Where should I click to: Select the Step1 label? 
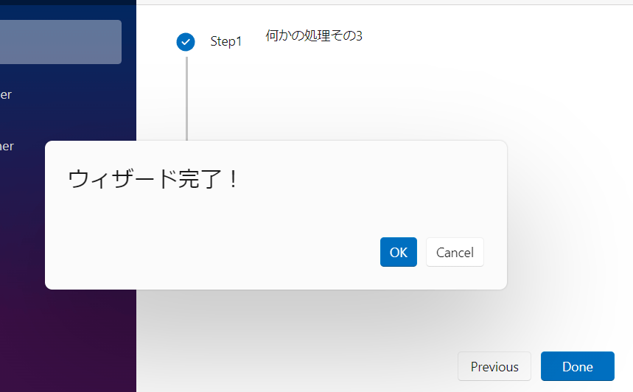coord(226,41)
